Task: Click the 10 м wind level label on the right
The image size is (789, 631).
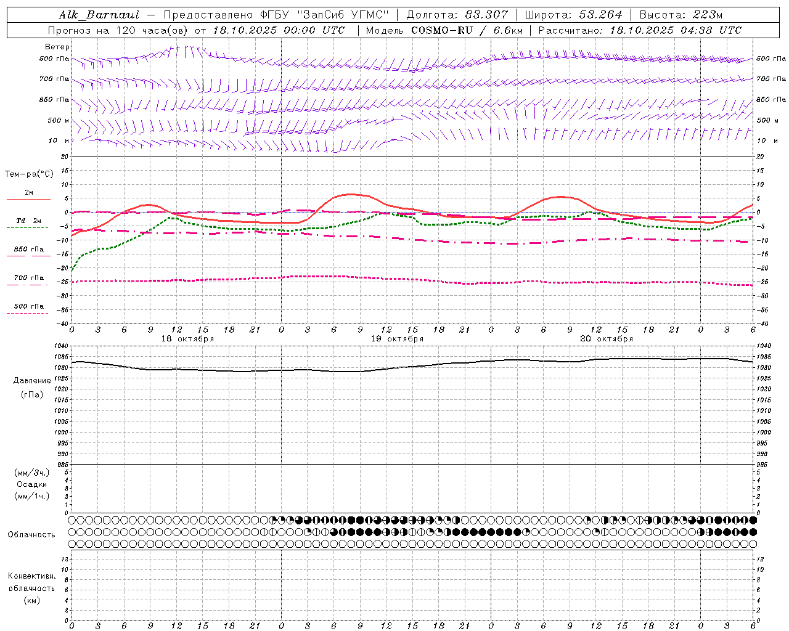Action: point(767,140)
